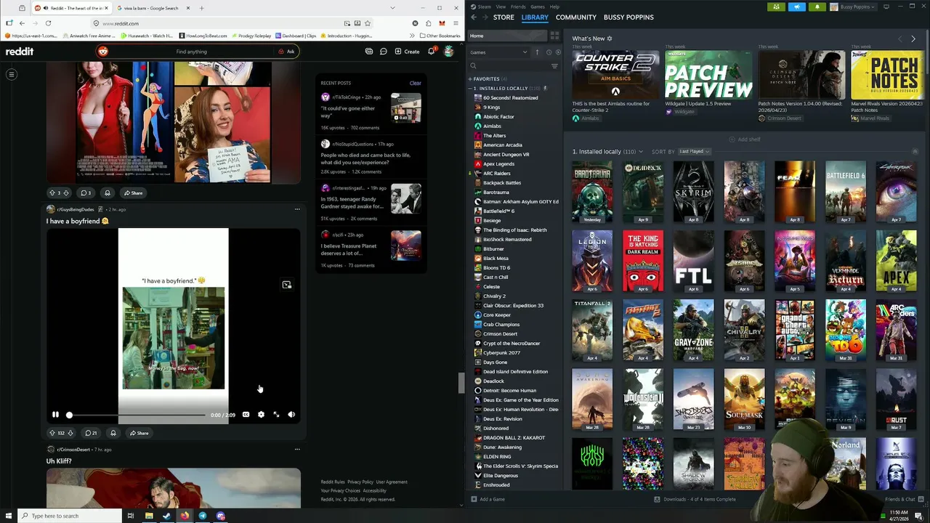
Task: Click the Reddit Ask button
Action: [x=286, y=52]
